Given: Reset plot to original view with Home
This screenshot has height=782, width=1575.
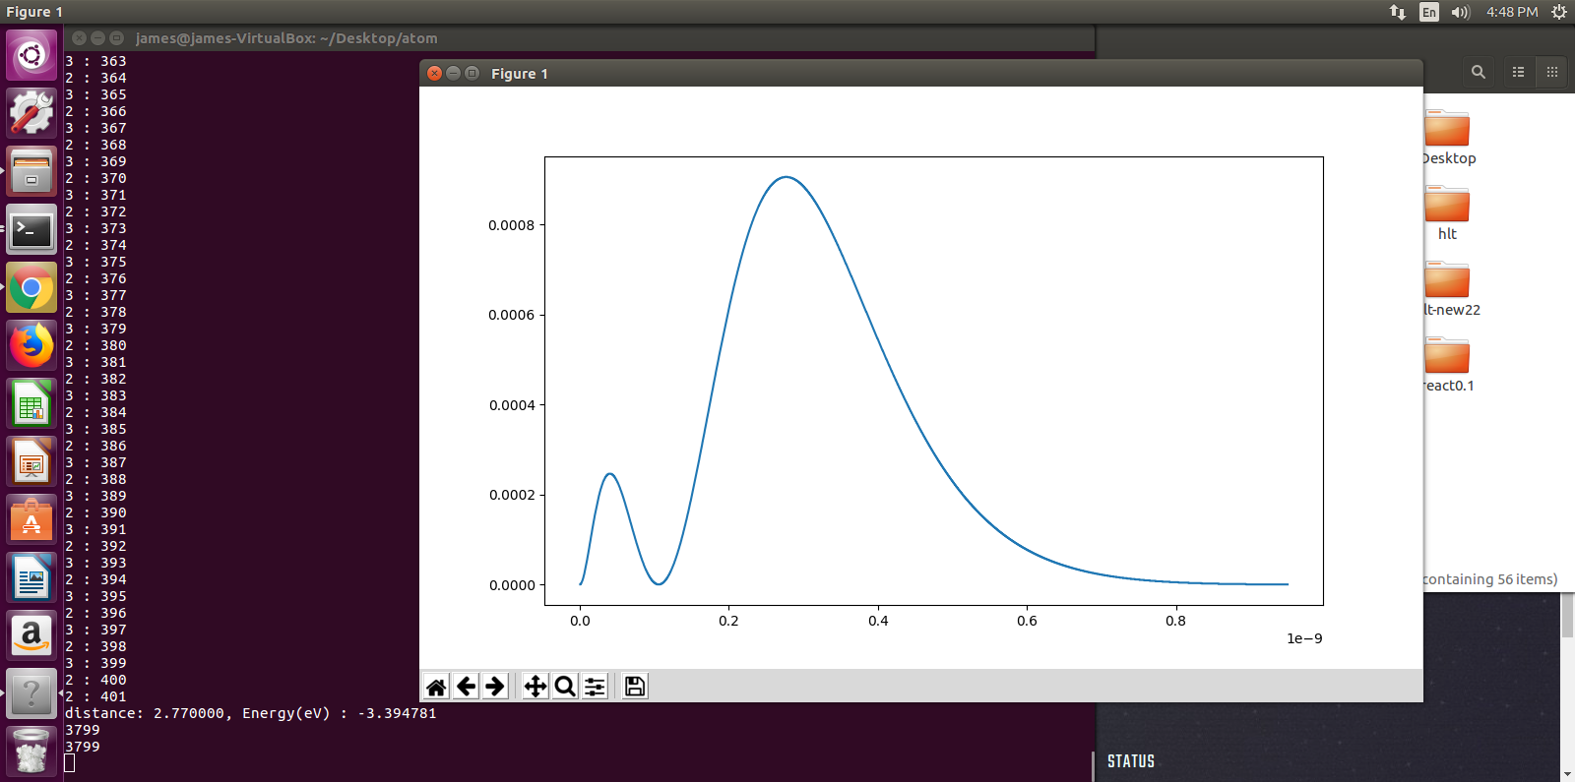Looking at the screenshot, I should click(436, 687).
